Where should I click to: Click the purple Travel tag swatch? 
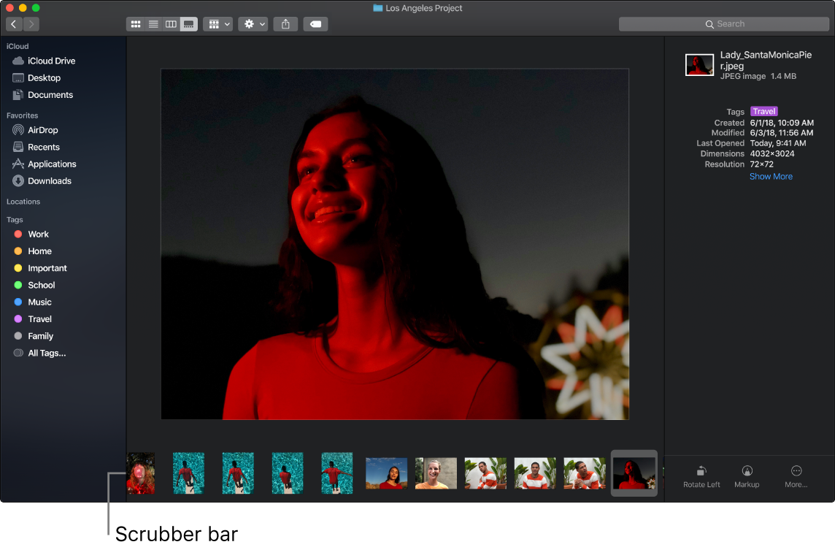(18, 318)
